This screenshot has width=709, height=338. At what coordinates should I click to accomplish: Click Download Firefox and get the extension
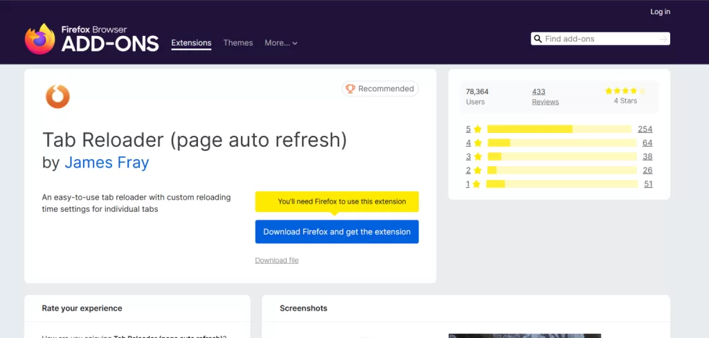[336, 232]
